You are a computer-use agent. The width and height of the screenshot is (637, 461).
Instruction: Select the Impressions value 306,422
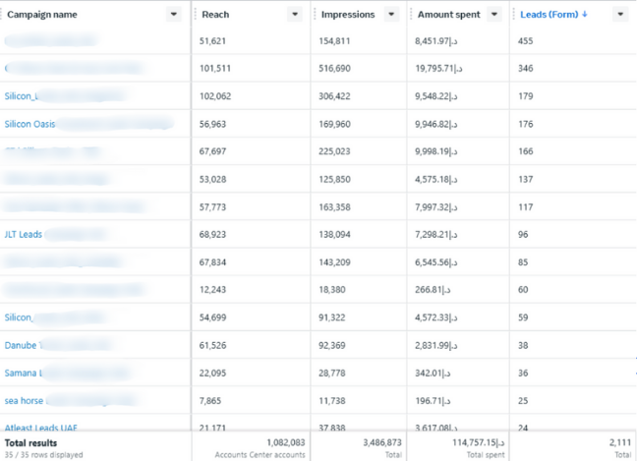pos(334,96)
